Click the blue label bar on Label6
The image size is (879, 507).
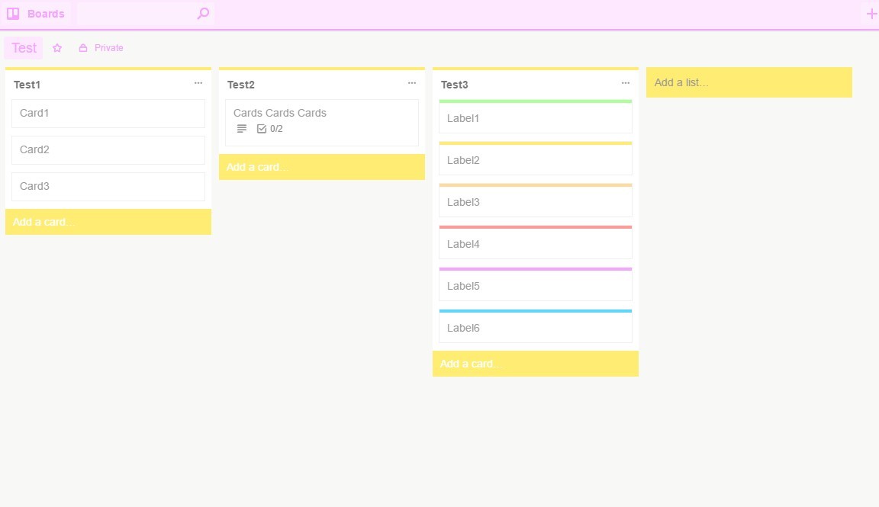(536, 311)
